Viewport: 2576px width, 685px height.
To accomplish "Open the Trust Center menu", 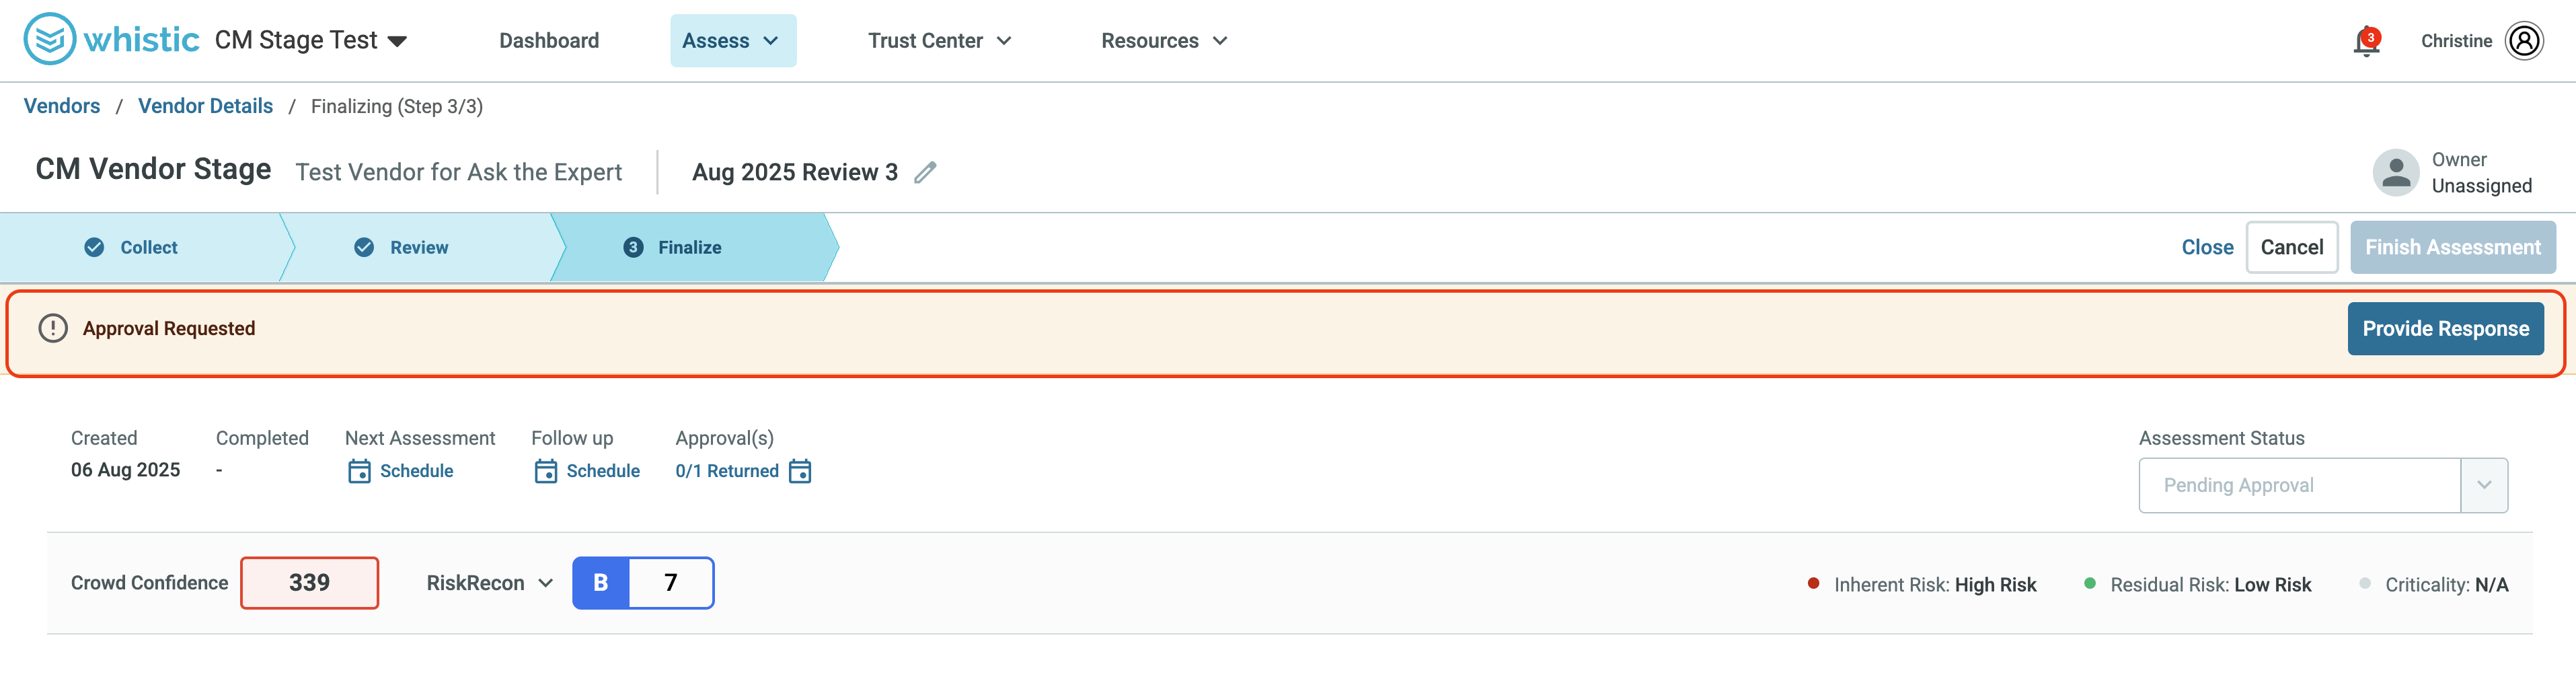I will pyautogui.click(x=939, y=41).
